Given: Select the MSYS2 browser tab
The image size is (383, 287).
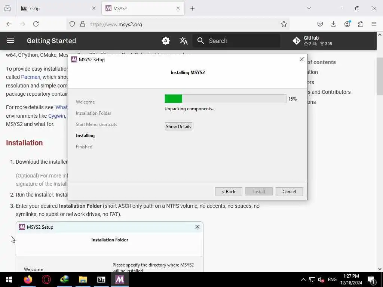Looking at the screenshot, I should coord(143,8).
